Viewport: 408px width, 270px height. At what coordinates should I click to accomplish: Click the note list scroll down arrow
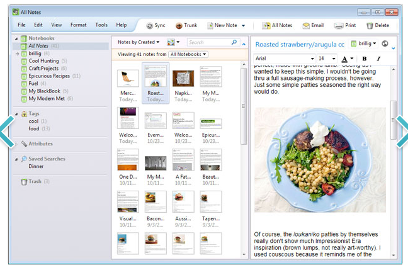pyautogui.click(x=244, y=255)
